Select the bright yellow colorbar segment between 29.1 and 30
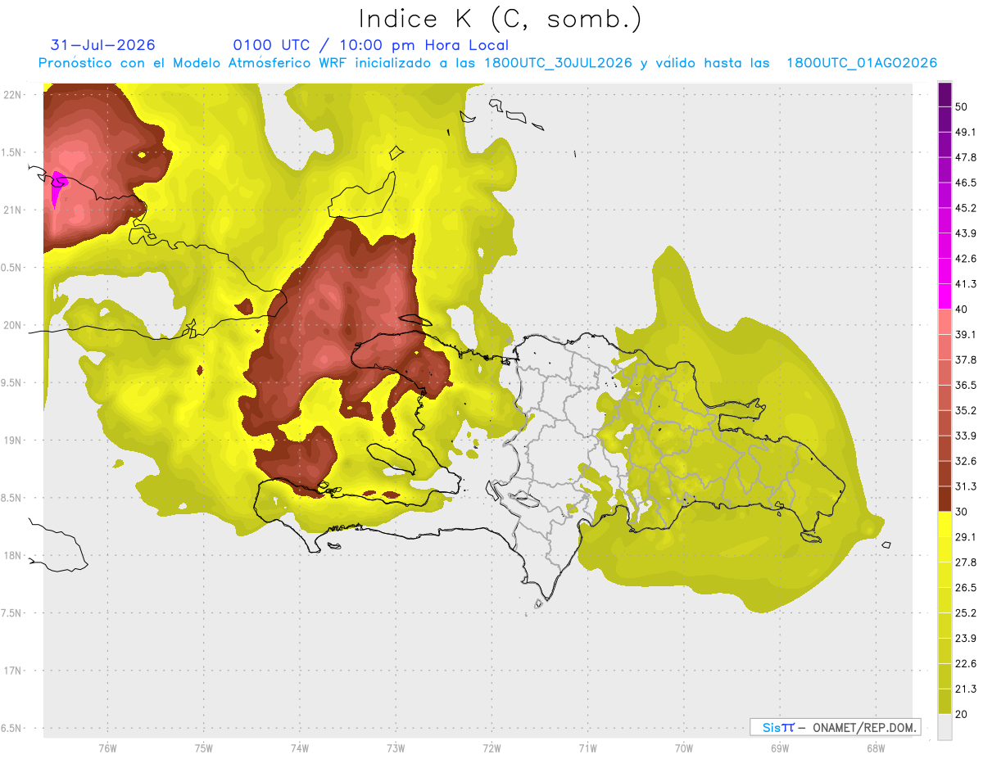Screen dimensions: 983x759 944,524
